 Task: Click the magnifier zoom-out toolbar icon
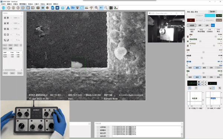[106, 8]
